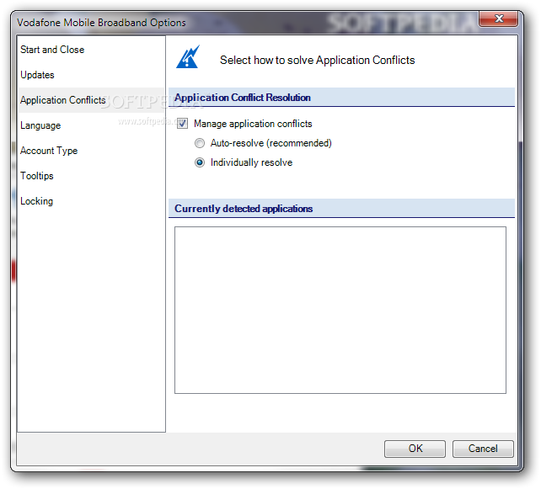Choose Auto-resolve (recommended) radio option
This screenshot has width=541, height=489.
(200, 143)
